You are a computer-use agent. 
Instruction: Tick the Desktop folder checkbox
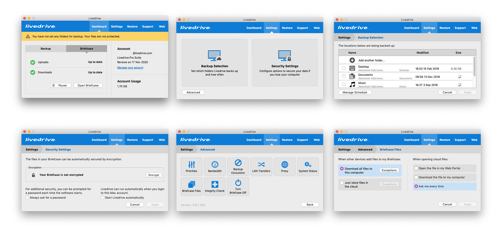(344, 68)
